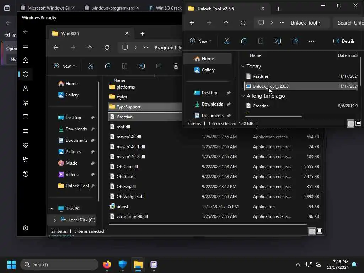Viewport: 364px width, 273px height.
Task: Switch to windows-program-arc browser tab
Action: tap(112, 8)
